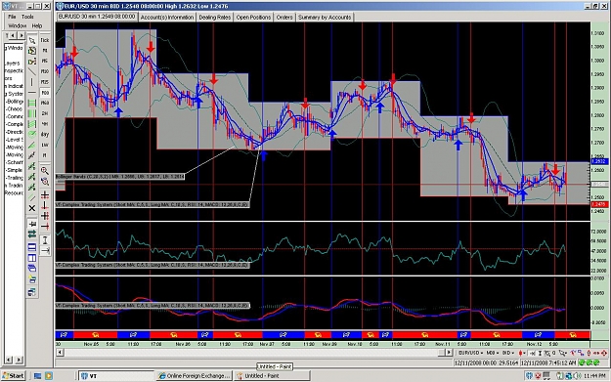Cascade windows icon
611x382 pixels.
coord(32,269)
